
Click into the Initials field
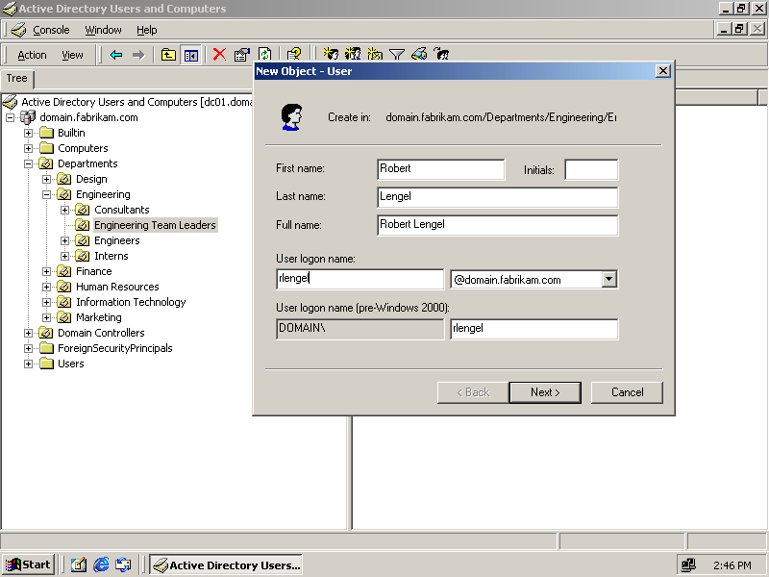590,169
